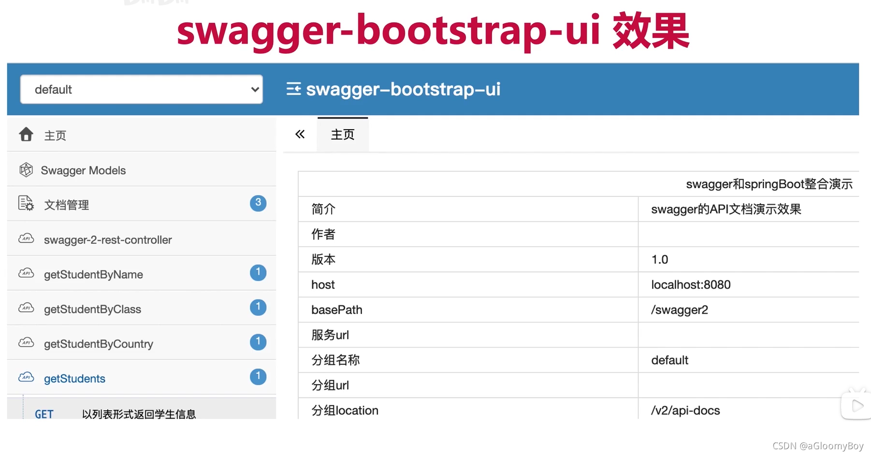Collapse the getStudents group
This screenshot has width=871, height=456.
(x=142, y=378)
